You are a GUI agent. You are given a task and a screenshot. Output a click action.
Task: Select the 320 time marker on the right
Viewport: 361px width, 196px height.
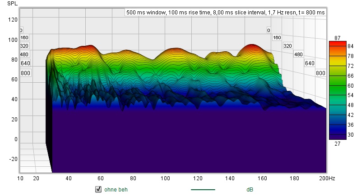[x=287, y=46]
